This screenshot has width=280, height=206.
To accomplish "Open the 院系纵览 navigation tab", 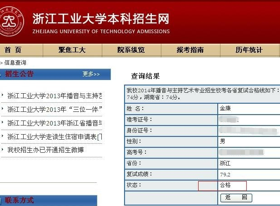I will point(131,50).
